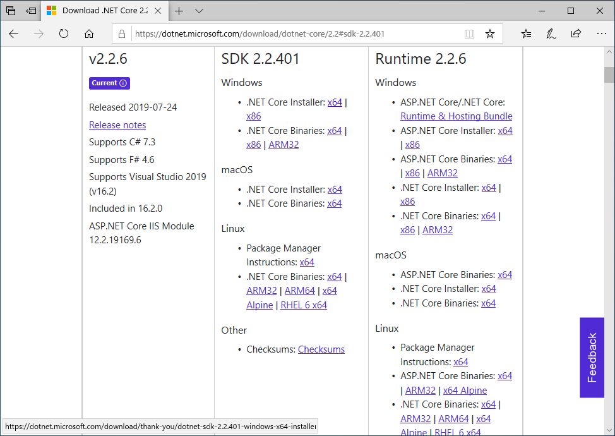The width and height of the screenshot is (615, 436).
Task: Download the Runtime & Hosting Bundle
Action: [456, 116]
